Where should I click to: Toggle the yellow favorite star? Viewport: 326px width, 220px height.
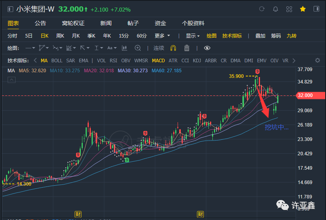tap(303, 9)
